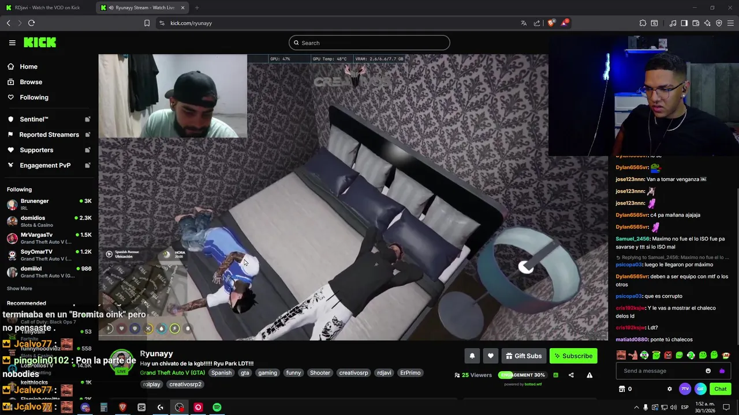Screen dimensions: 739x415
Task: Open SoyOmarTV's channel in the Following list
Action: [x=49, y=255]
